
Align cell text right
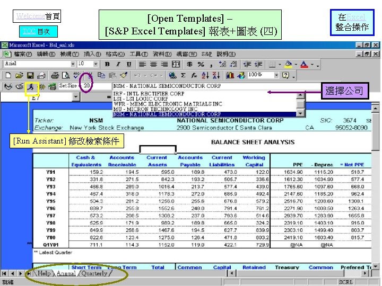click(x=164, y=64)
